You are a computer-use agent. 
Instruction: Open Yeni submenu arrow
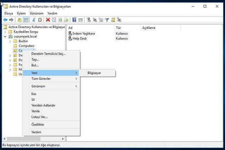coord(76,73)
